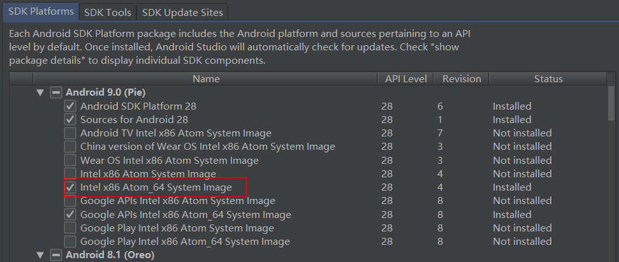Collapse the Android 9.0 (Pie) group
This screenshot has height=262, width=619.
40,92
